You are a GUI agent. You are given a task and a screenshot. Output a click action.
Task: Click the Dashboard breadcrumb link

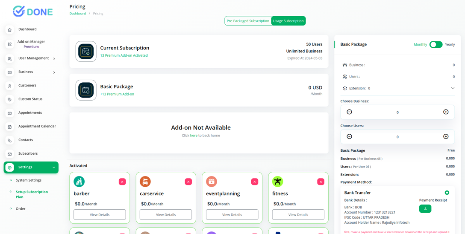point(78,14)
